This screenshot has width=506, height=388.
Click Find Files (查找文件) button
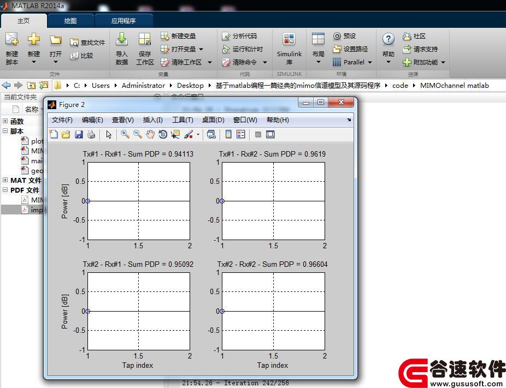87,42
